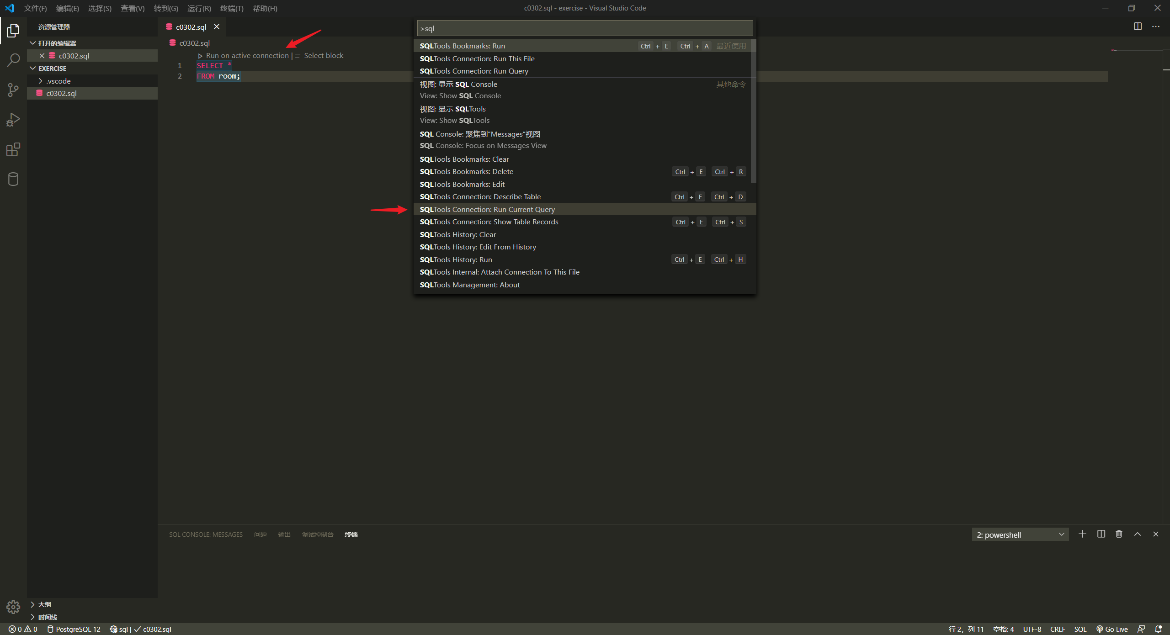The width and height of the screenshot is (1170, 635).
Task: Close the c0302.sql editor tab
Action: 217,26
